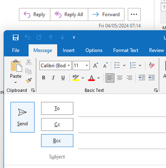
Task: Toggle Italic formatting
Action: coord(53,78)
